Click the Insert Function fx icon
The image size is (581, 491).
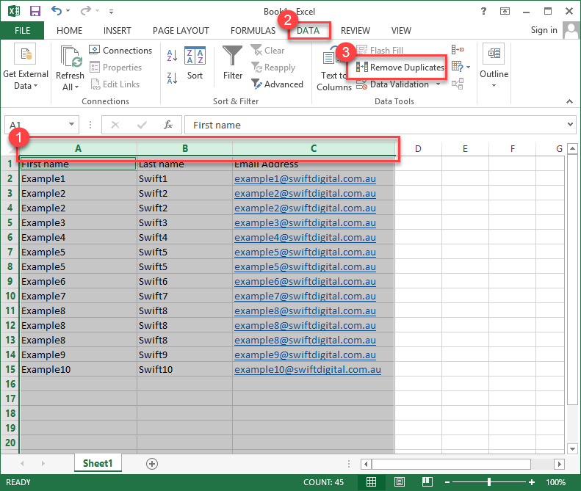[x=168, y=125]
